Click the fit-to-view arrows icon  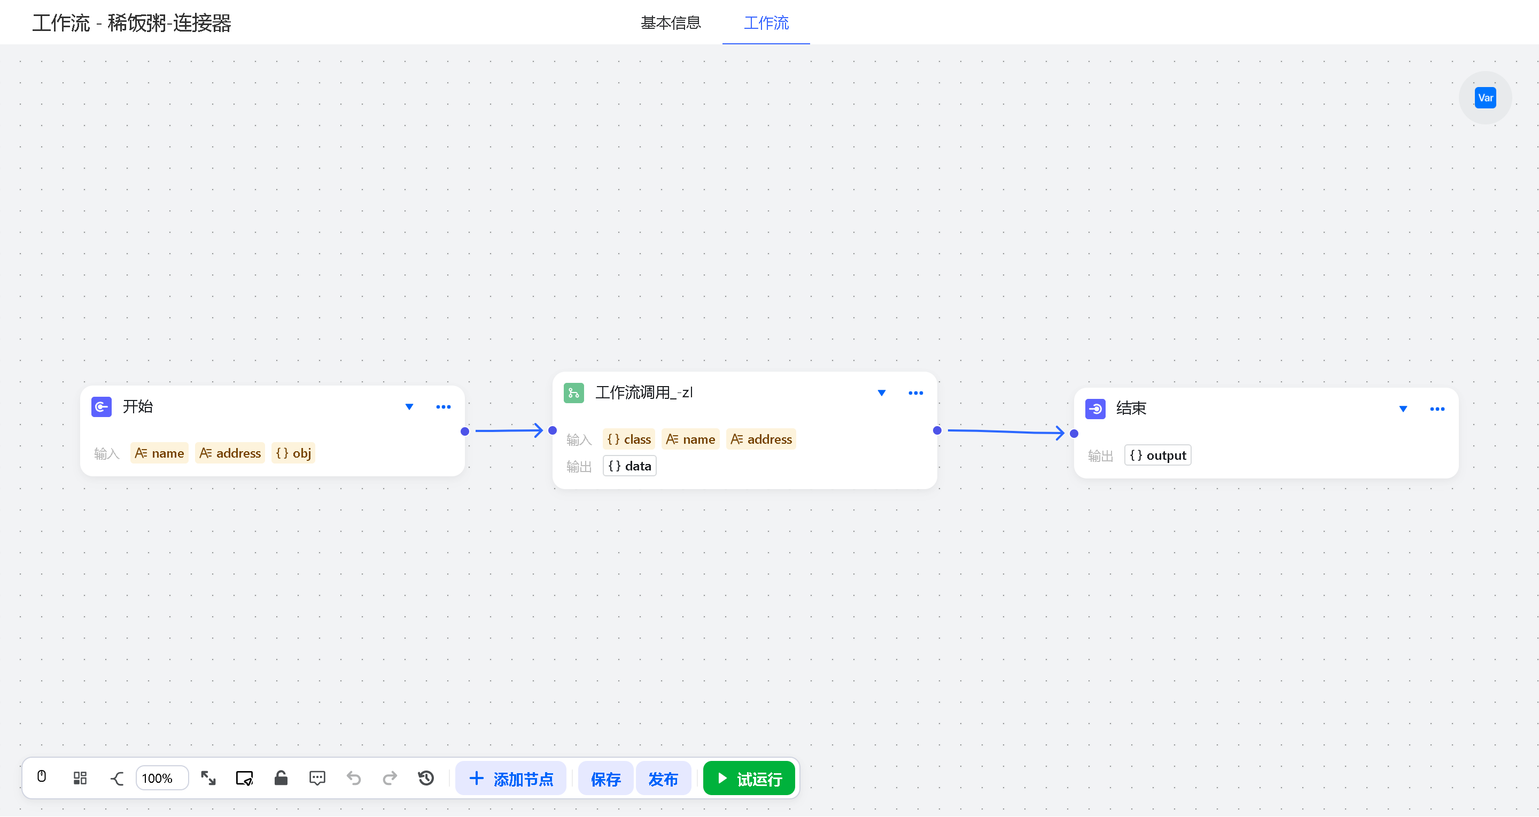208,778
